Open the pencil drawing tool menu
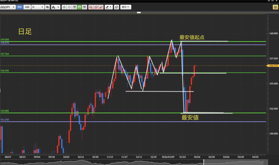279x165 pixels. click(x=109, y=7)
